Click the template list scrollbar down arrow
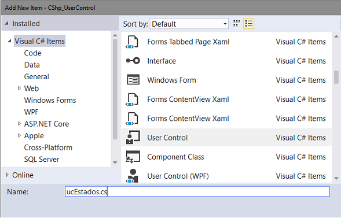The height and width of the screenshot is (218, 341). [x=336, y=179]
